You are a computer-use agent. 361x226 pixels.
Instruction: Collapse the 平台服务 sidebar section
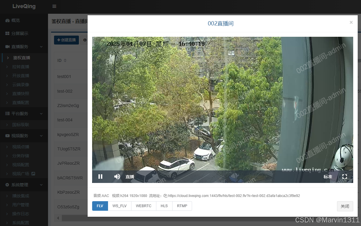24,114
